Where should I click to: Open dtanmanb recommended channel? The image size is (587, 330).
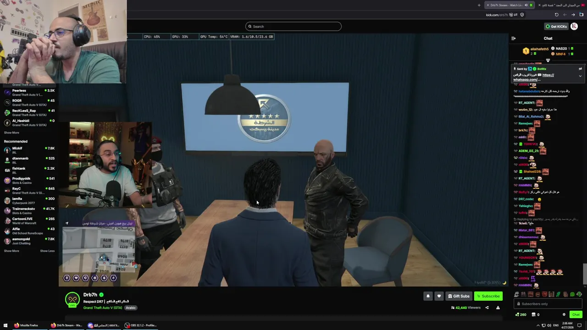29,160
